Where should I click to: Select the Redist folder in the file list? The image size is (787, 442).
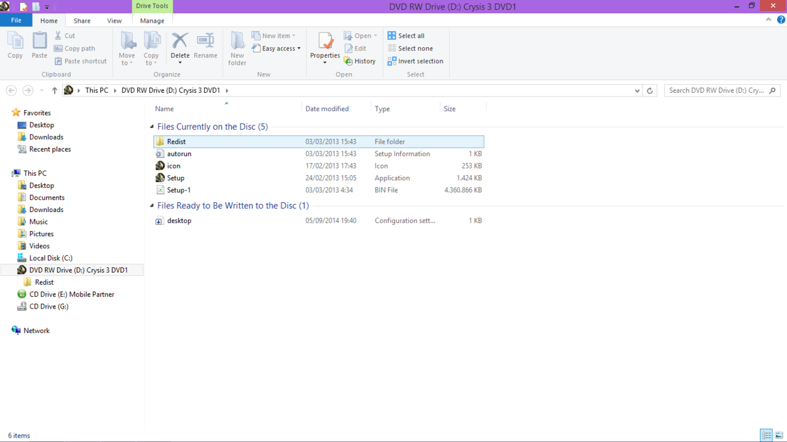[318, 141]
